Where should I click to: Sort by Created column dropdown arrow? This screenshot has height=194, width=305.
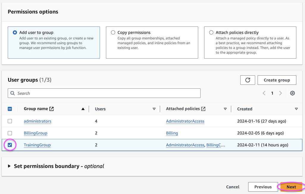click(296, 109)
